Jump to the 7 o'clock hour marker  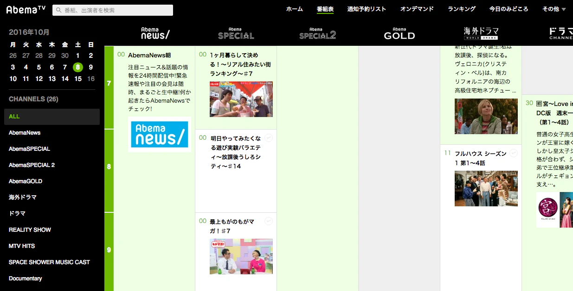click(x=109, y=84)
